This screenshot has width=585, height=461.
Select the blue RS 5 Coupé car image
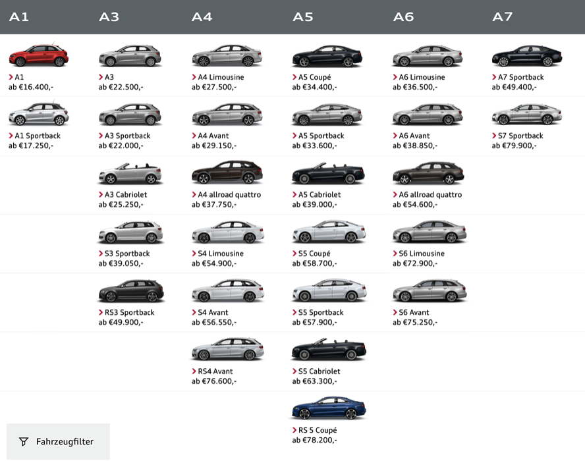329,408
